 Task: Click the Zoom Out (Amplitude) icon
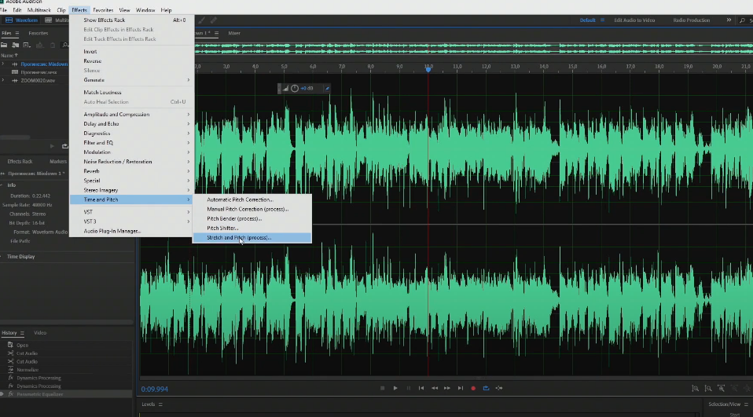[x=708, y=388]
